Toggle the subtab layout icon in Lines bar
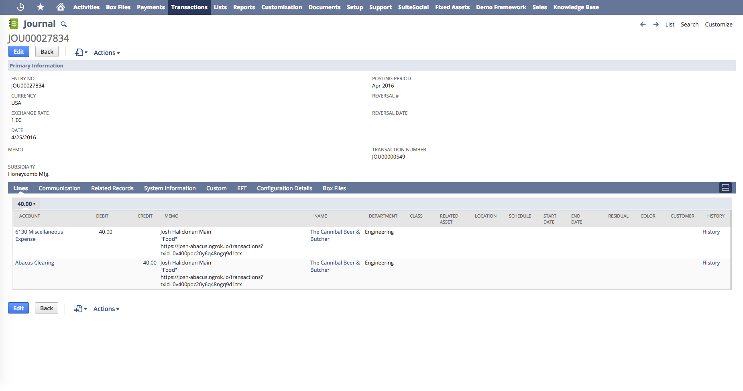 725,188
